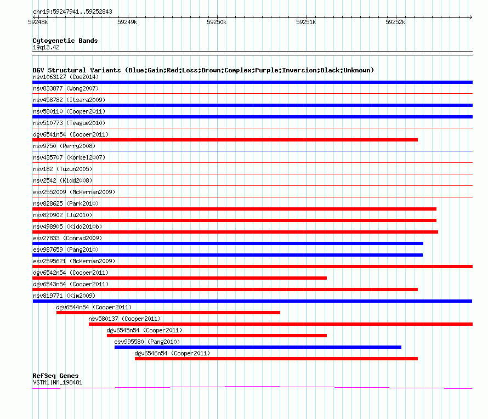Click the 59249k ruler tick label
Viewport: 488px width, 419px height.
coord(127,22)
